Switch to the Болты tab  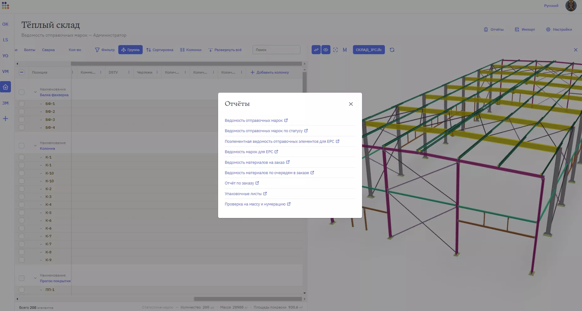(30, 50)
